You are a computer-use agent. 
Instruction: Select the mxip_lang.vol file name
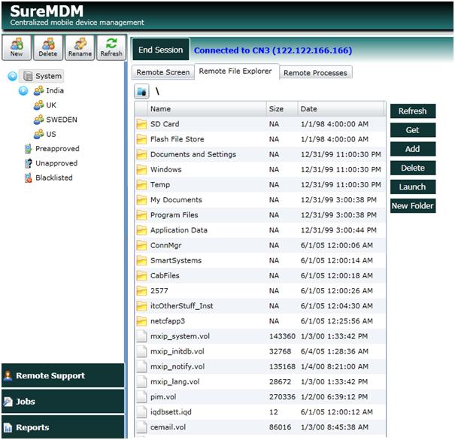coord(175,381)
